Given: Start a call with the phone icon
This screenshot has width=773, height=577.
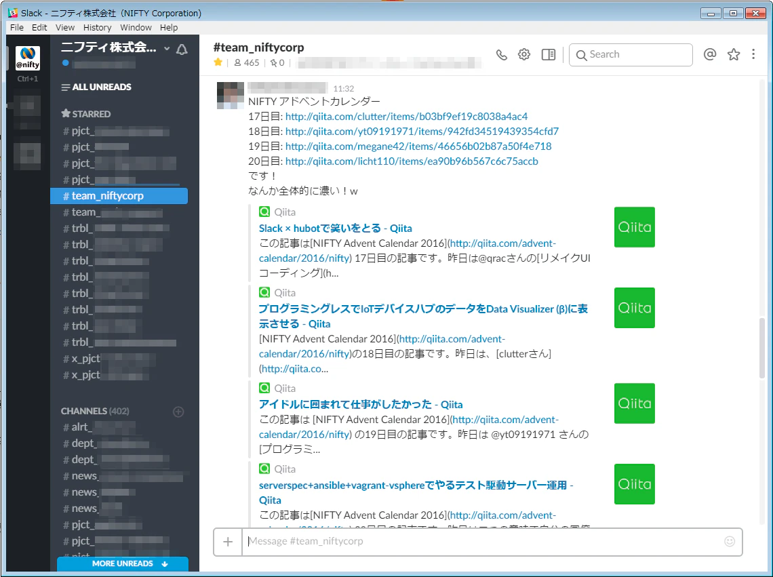Looking at the screenshot, I should pos(501,55).
